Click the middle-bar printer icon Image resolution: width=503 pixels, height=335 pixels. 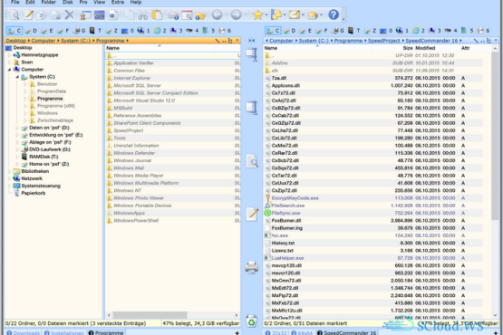[252, 267]
